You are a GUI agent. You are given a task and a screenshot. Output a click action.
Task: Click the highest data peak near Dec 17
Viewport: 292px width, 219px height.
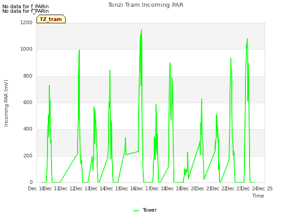[141, 30]
